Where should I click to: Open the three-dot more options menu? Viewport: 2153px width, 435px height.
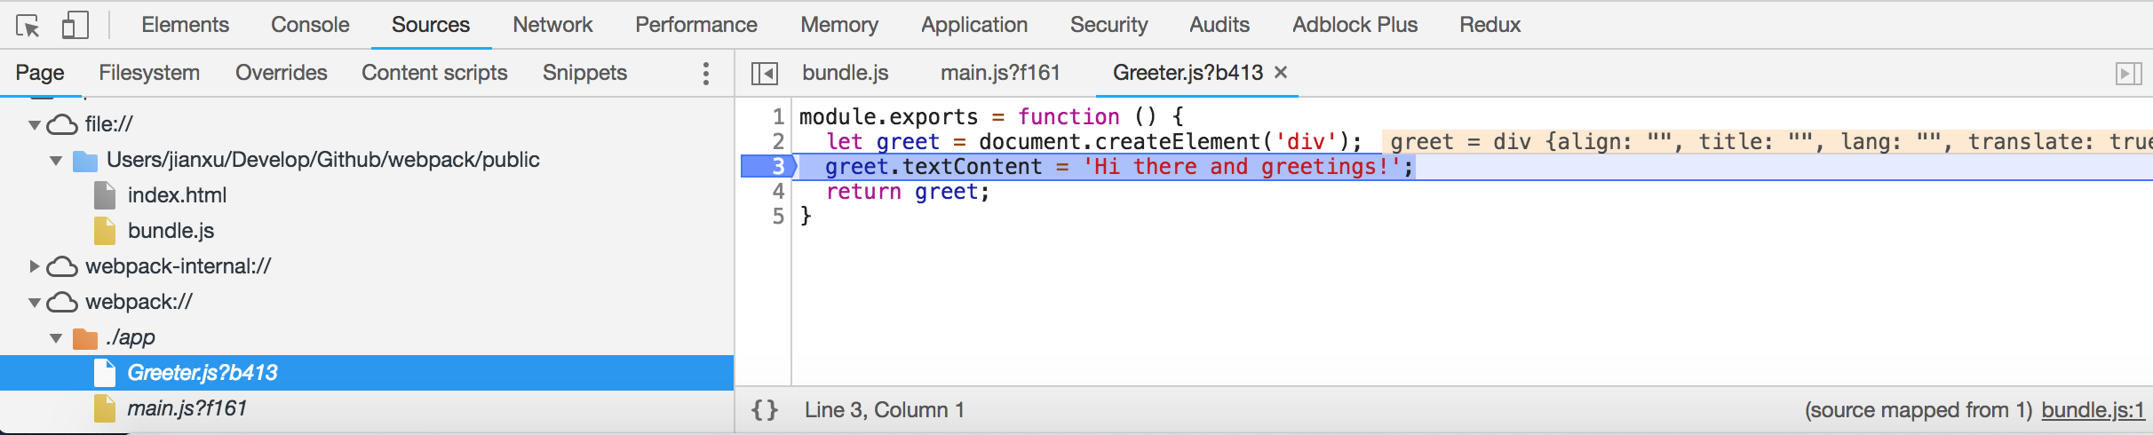coord(705,74)
